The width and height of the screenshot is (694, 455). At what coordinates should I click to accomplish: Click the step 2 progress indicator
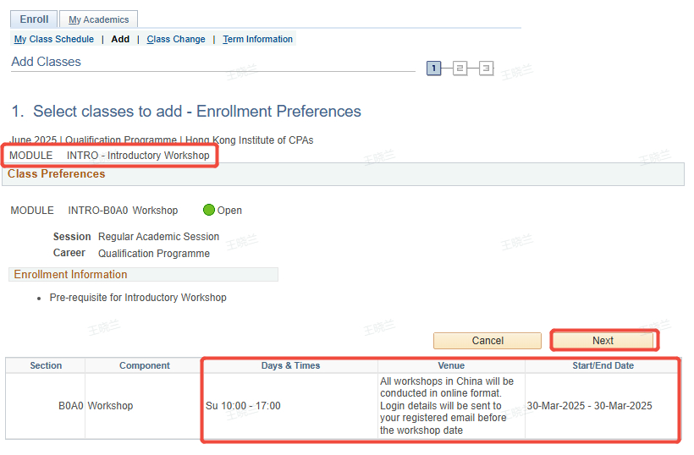460,69
